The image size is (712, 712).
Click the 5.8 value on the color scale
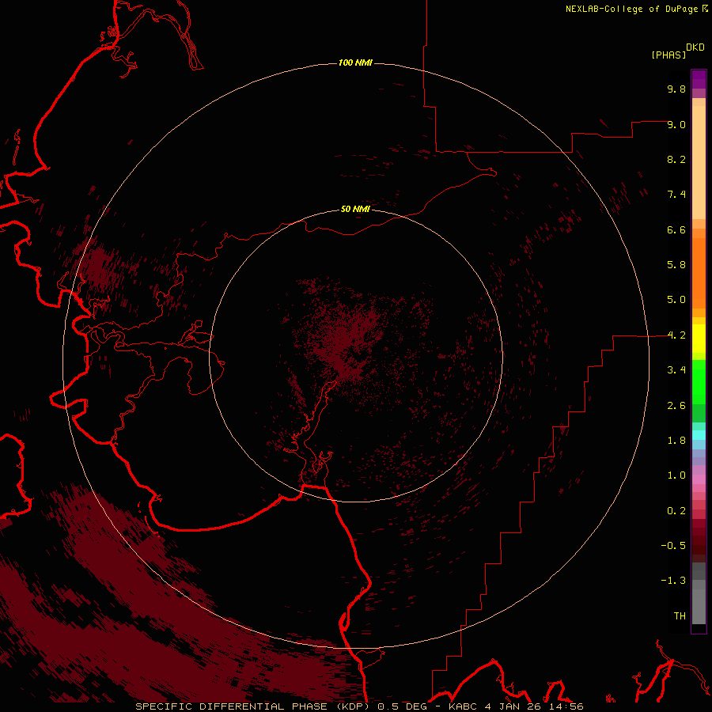coord(676,265)
